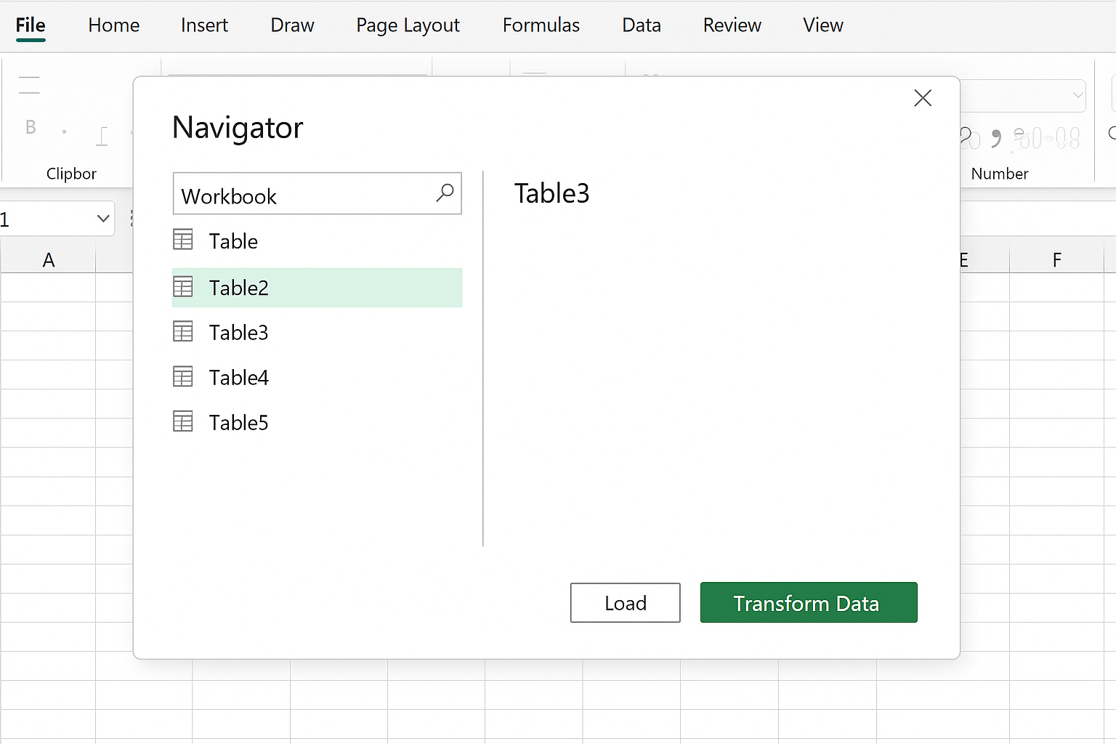Screen dimensions: 1116x744
Task: Open the File menu tab
Action: (x=31, y=25)
